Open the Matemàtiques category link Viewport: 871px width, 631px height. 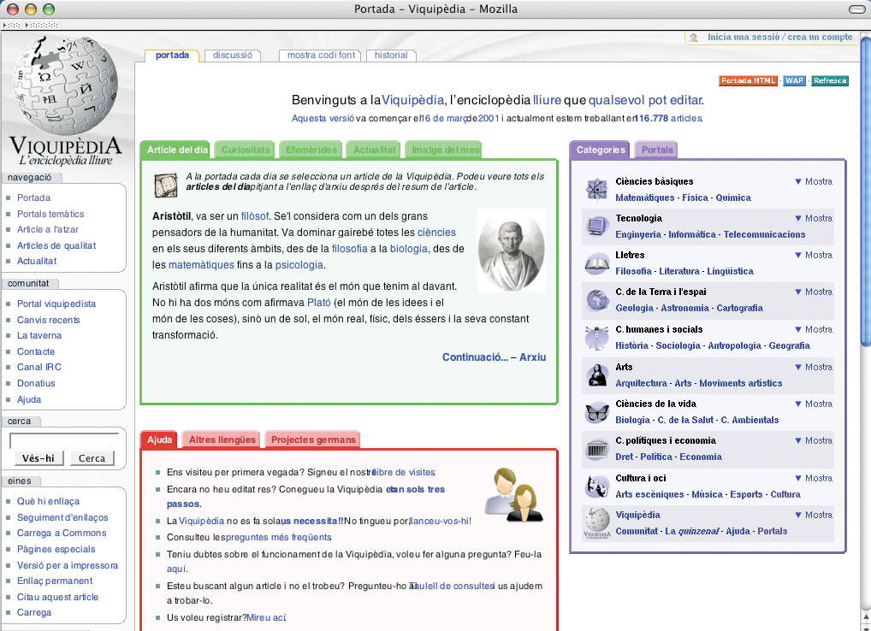tap(644, 198)
